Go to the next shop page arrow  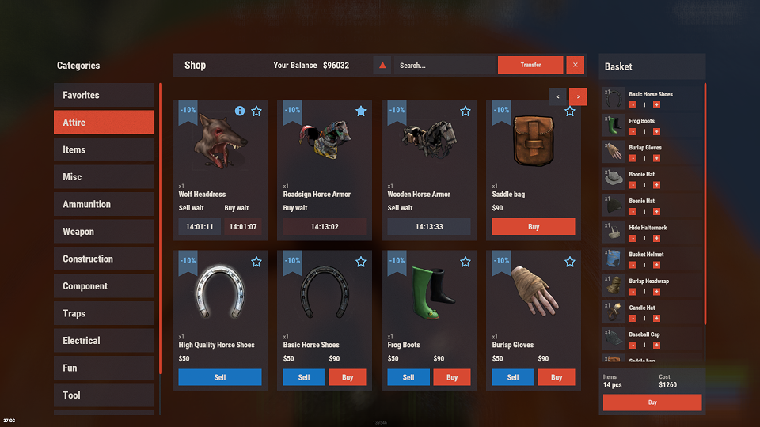578,96
